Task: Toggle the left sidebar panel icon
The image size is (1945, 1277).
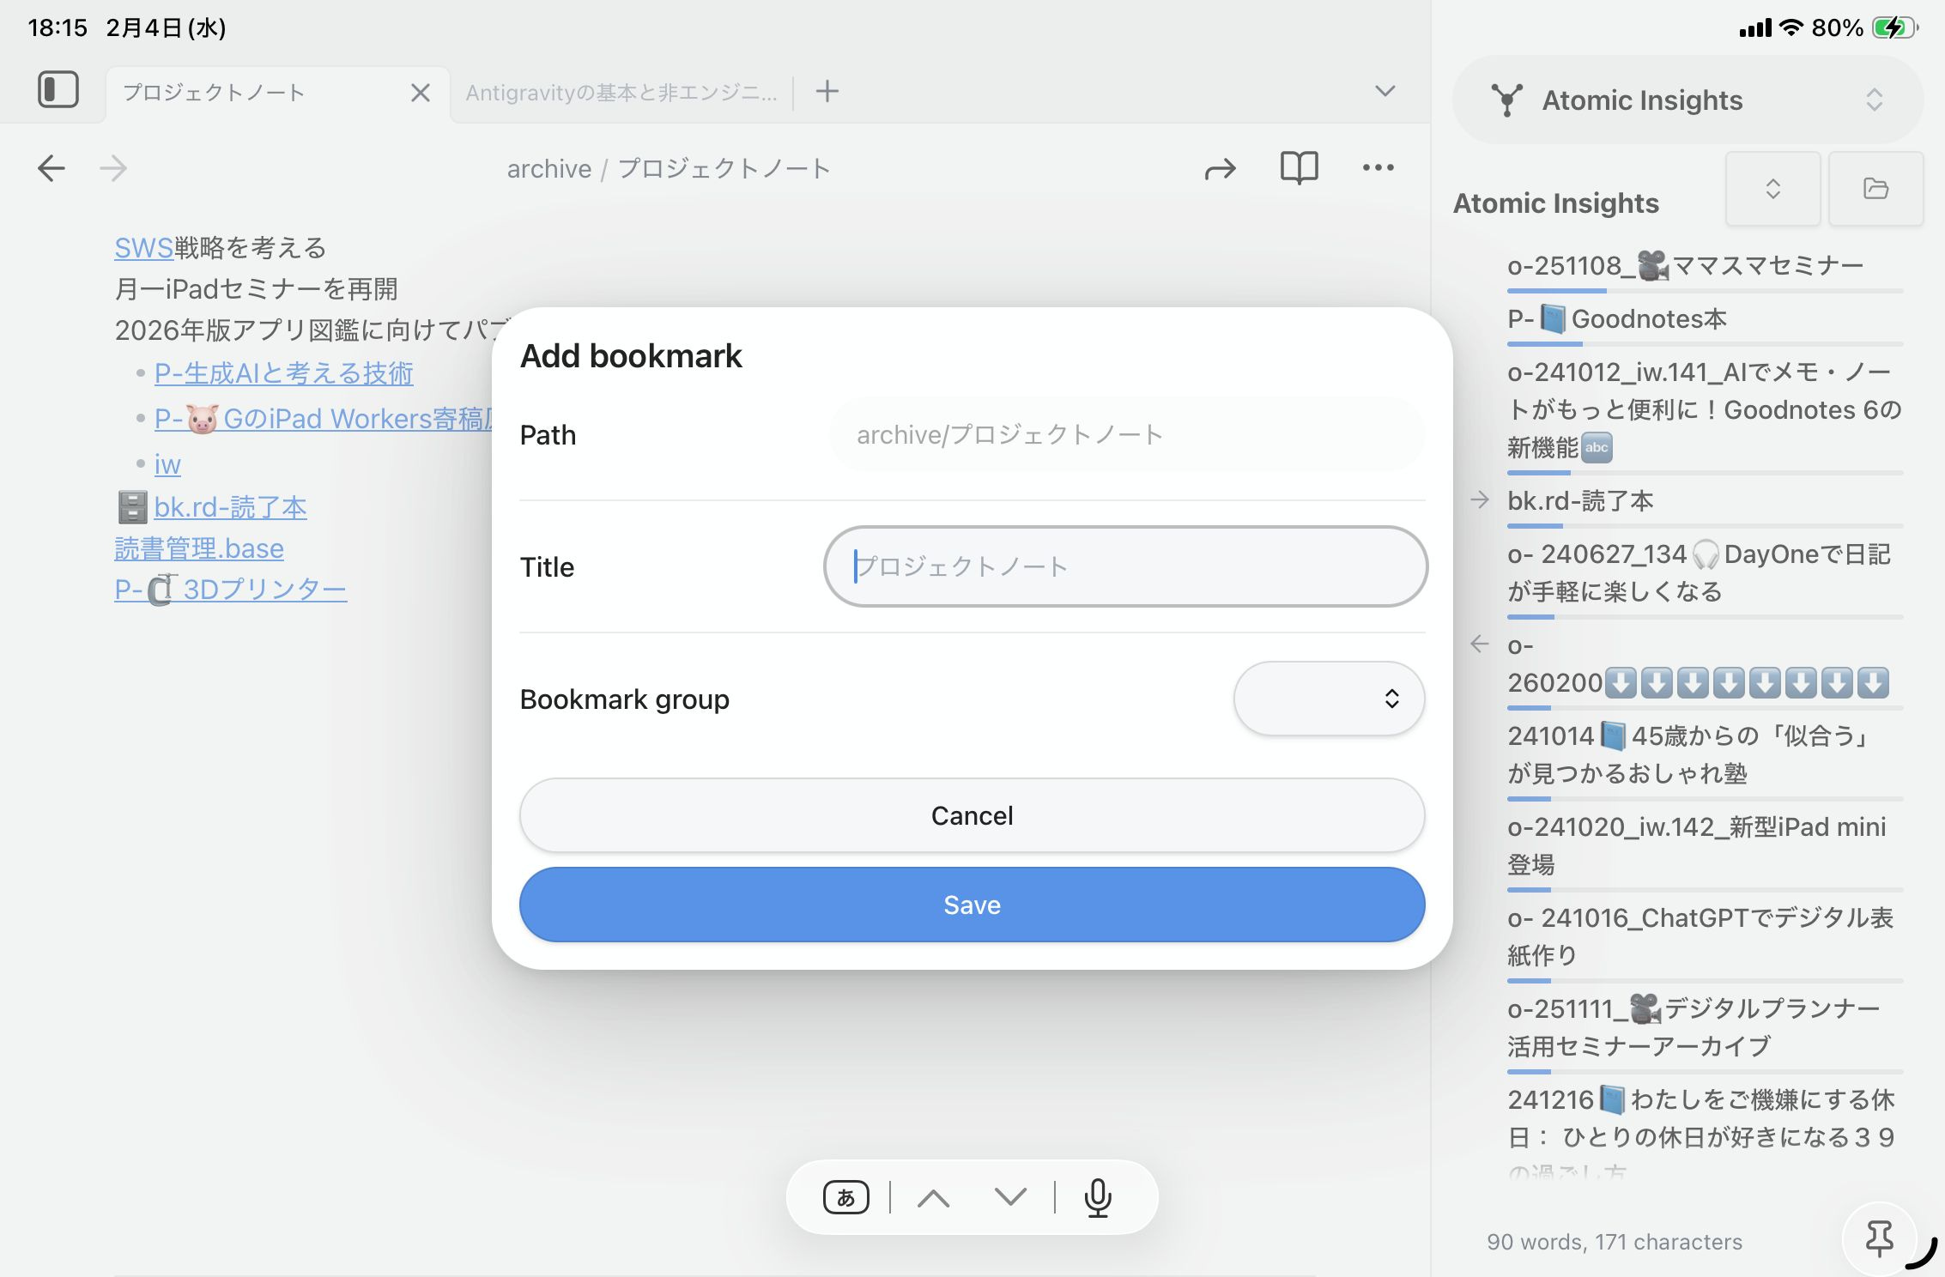Action: click(58, 90)
